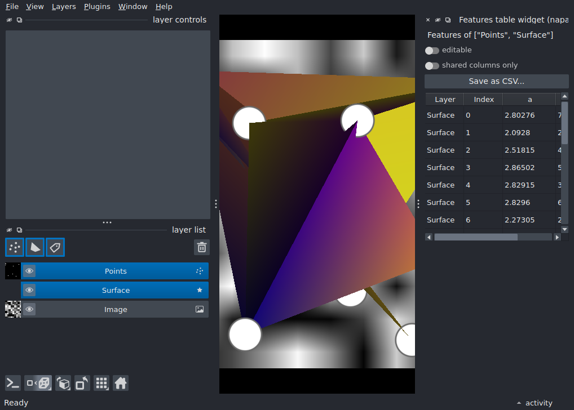Float the layer controls panel
Screen dimensions: 574x410
19,20
